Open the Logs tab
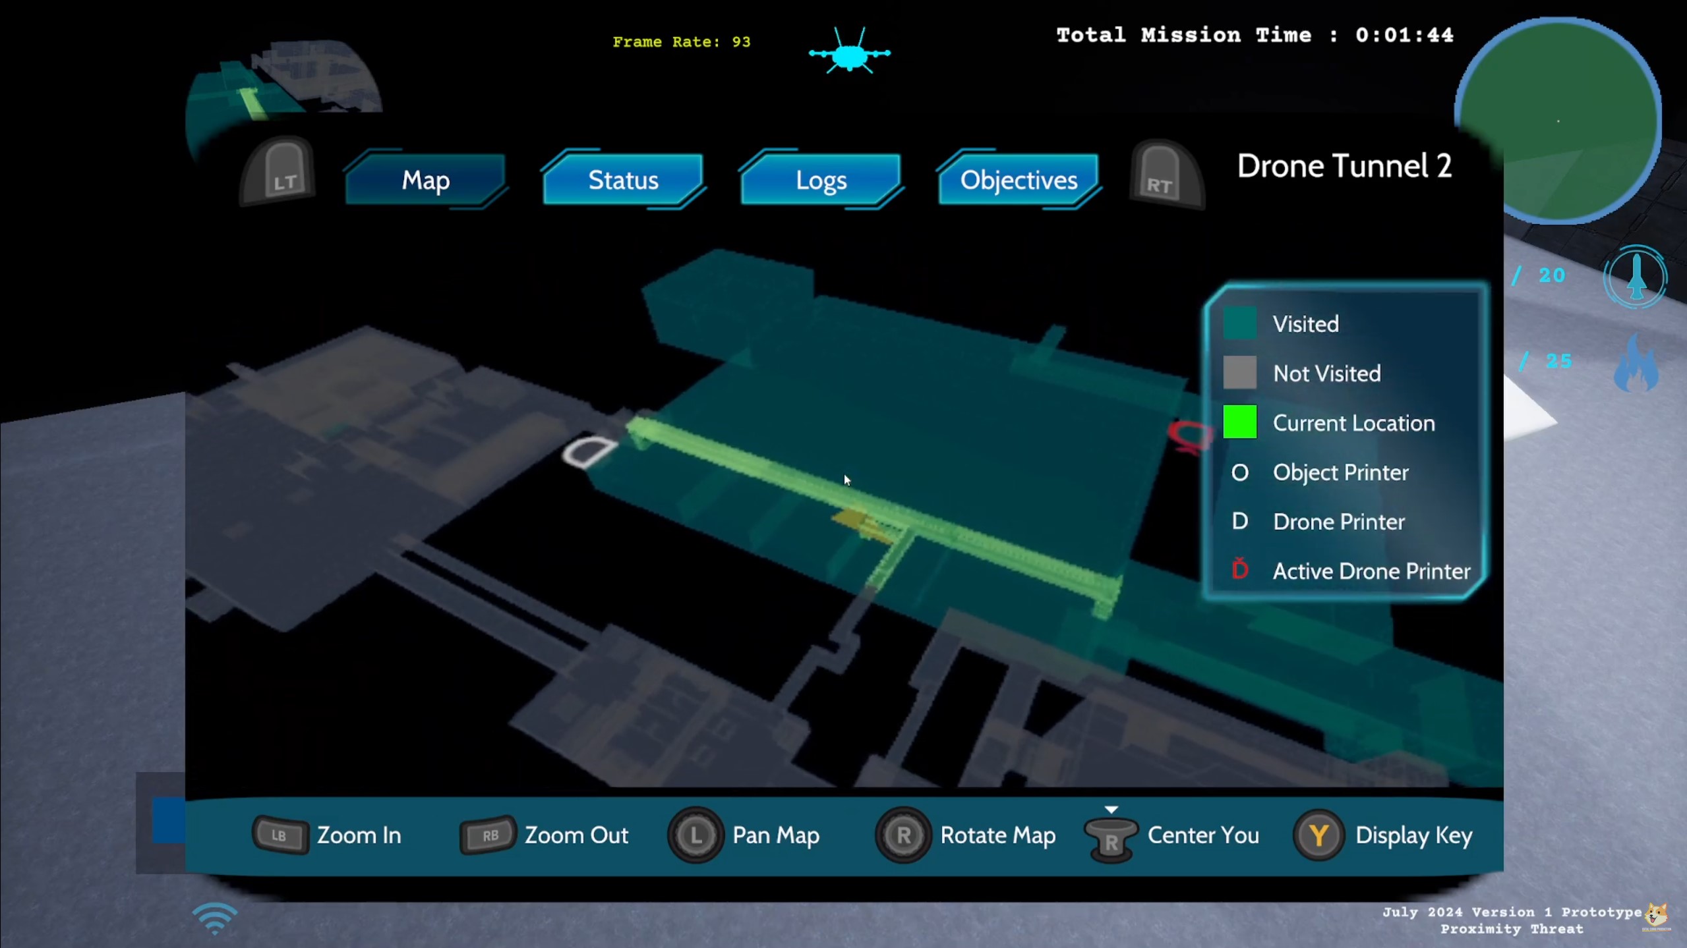The height and width of the screenshot is (948, 1687). pyautogui.click(x=821, y=180)
